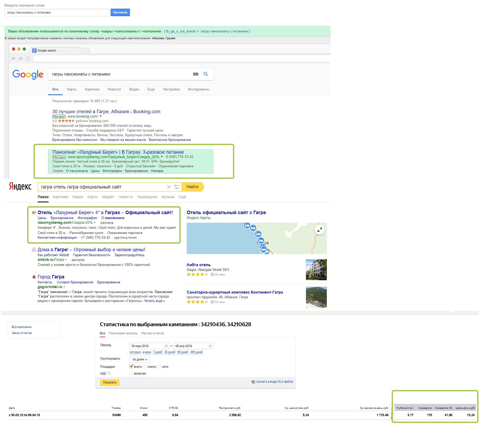The height and width of the screenshot is (424, 479).
Task: Select the Google search browser tab
Action: [55, 50]
